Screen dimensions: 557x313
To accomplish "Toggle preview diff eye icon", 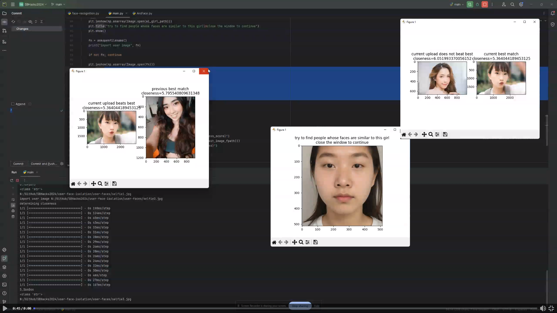I will (30, 22).
